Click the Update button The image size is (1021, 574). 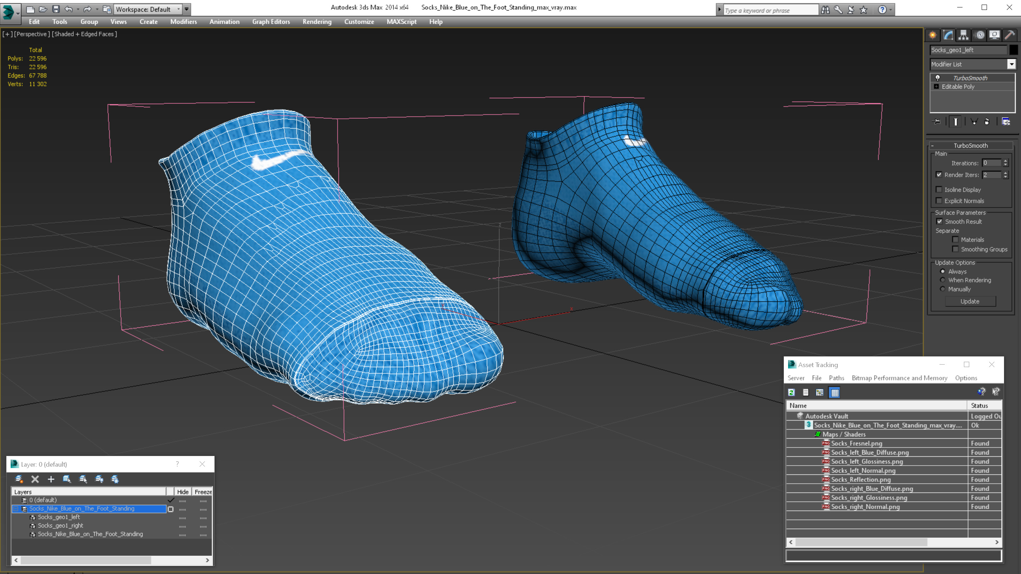[x=970, y=302]
